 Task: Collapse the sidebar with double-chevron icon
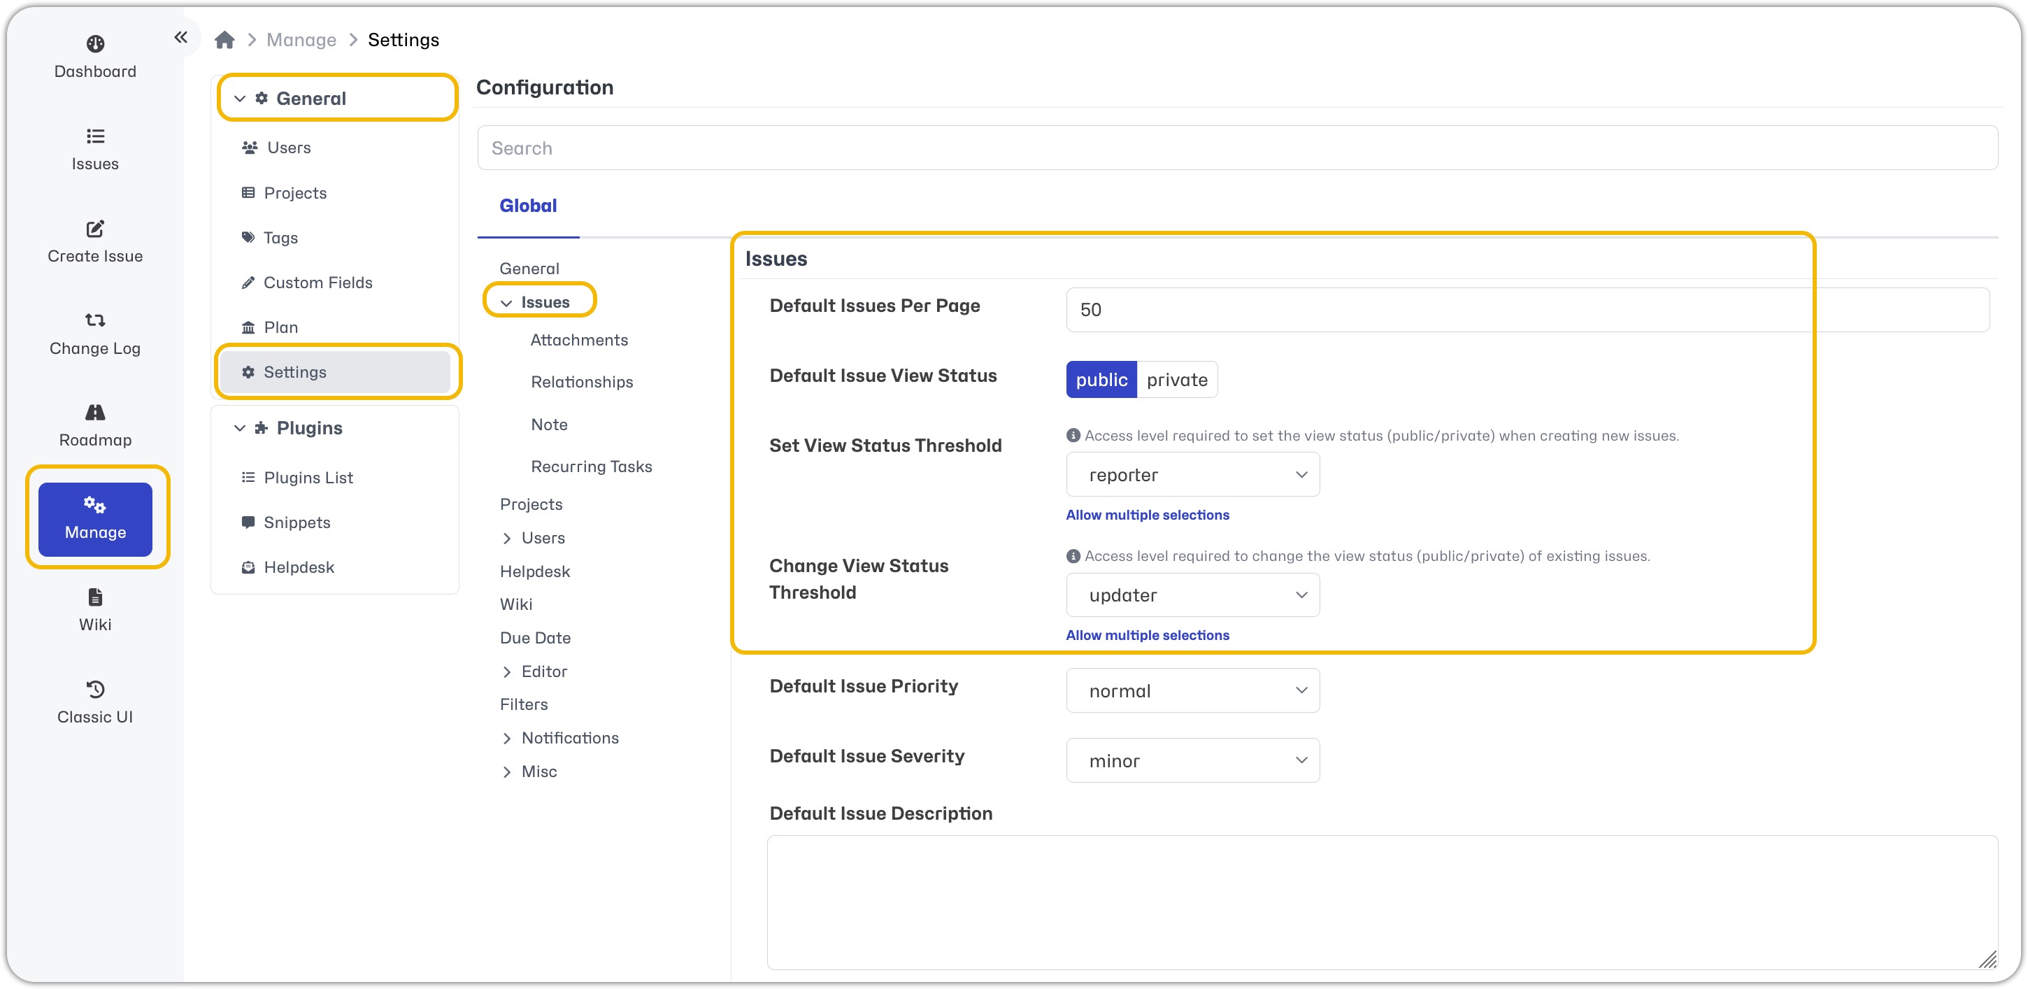[x=181, y=37]
